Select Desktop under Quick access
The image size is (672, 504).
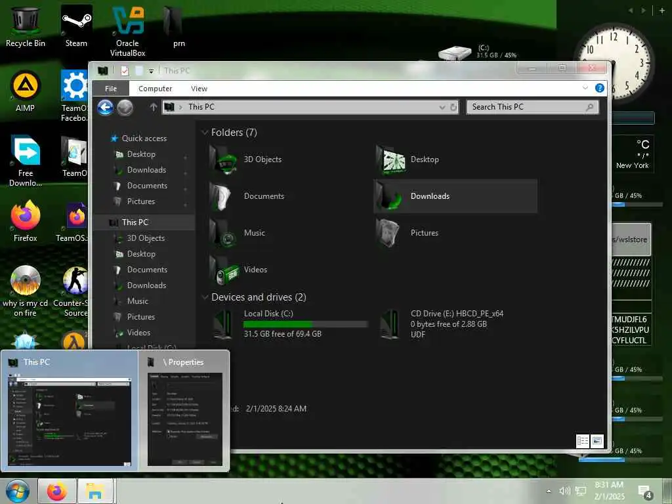pyautogui.click(x=141, y=154)
